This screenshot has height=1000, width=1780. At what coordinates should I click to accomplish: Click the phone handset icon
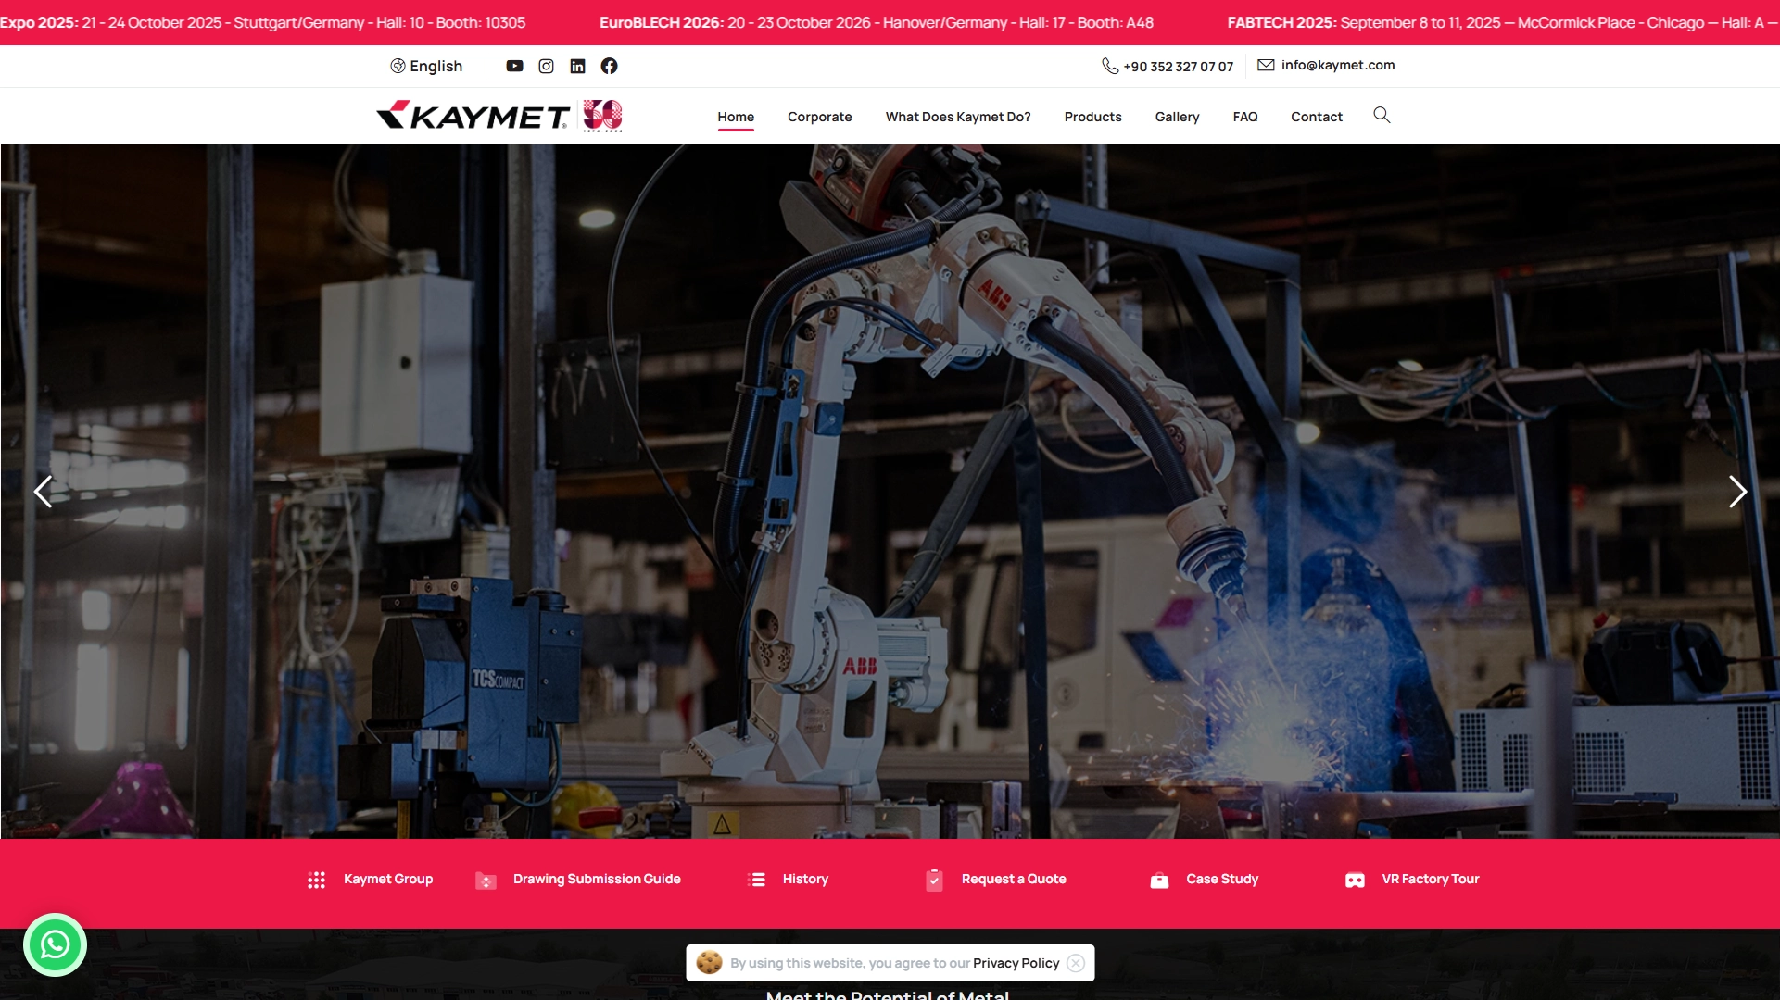tap(1109, 66)
